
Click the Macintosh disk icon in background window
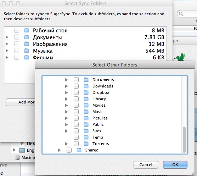(18, 158)
